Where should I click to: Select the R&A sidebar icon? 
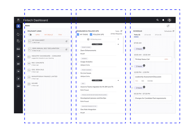tap(18, 49)
